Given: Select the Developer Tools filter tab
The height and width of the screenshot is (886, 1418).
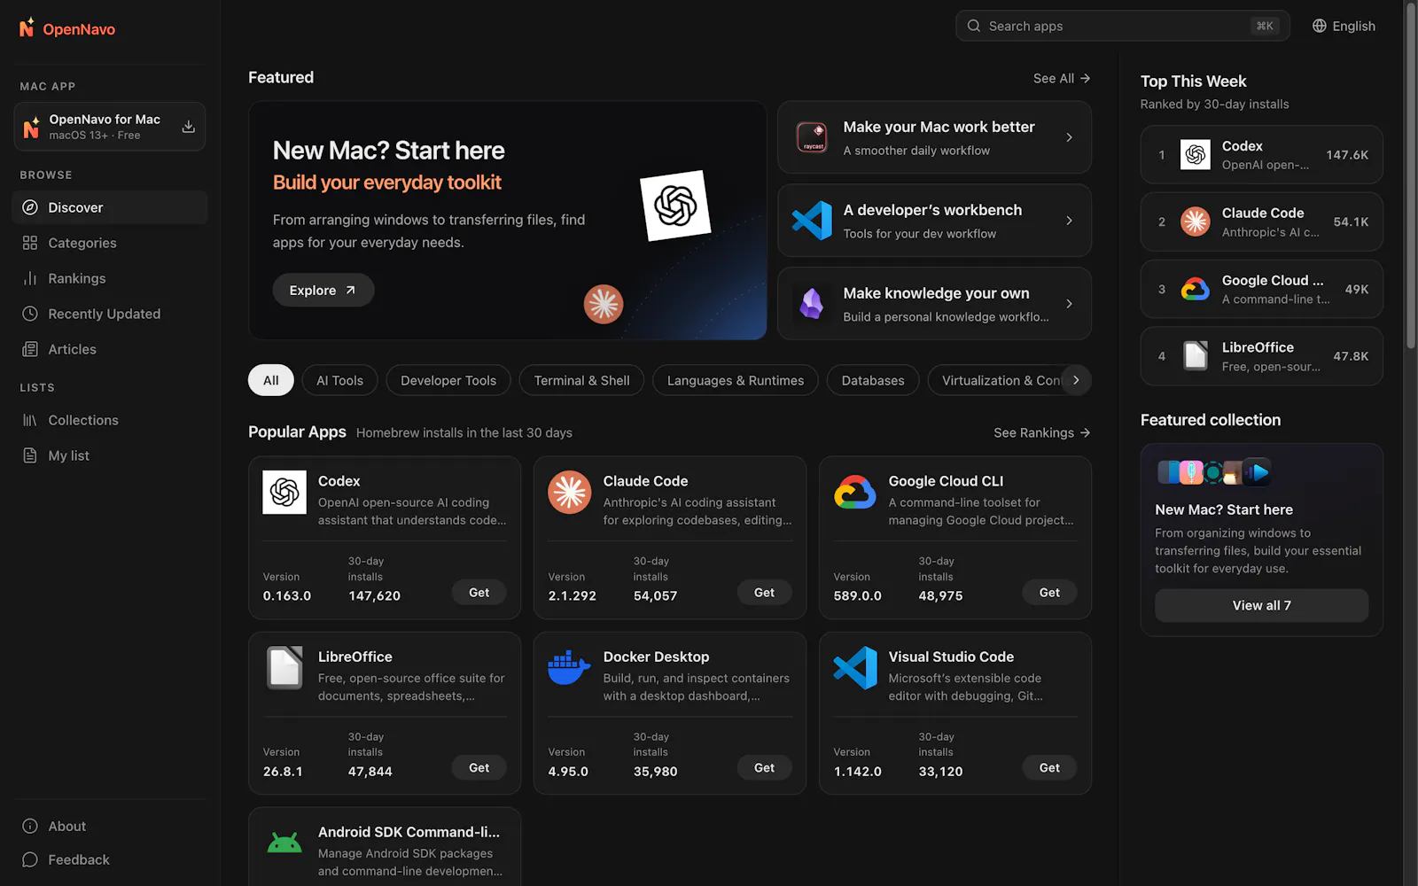Looking at the screenshot, I should pyautogui.click(x=448, y=380).
